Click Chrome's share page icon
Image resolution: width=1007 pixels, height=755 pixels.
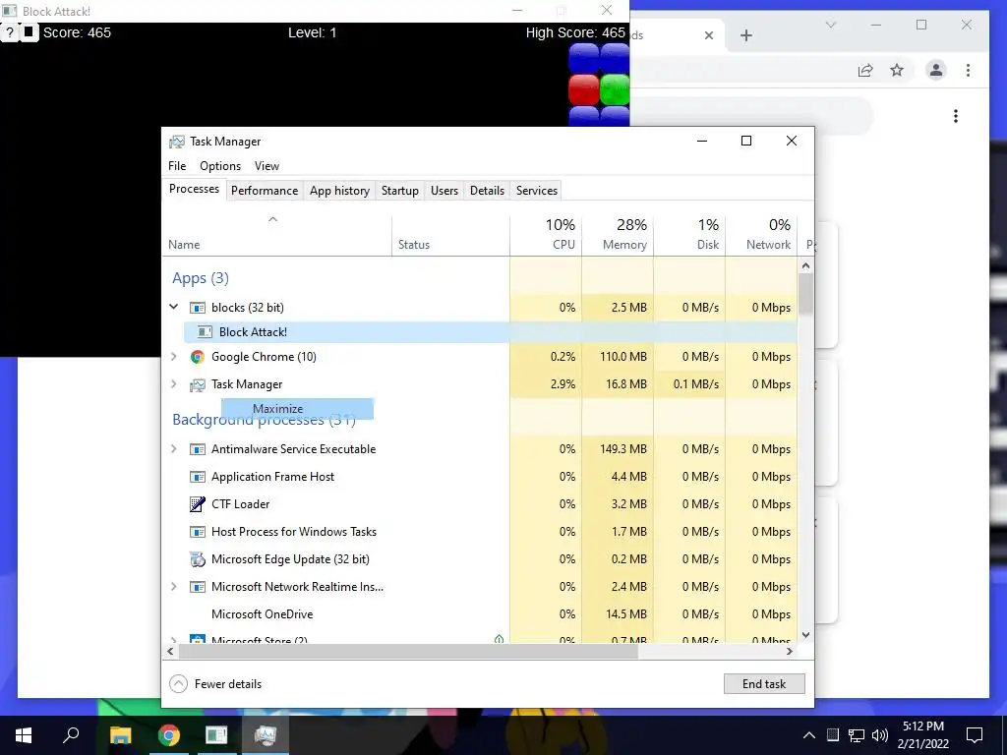(x=865, y=70)
